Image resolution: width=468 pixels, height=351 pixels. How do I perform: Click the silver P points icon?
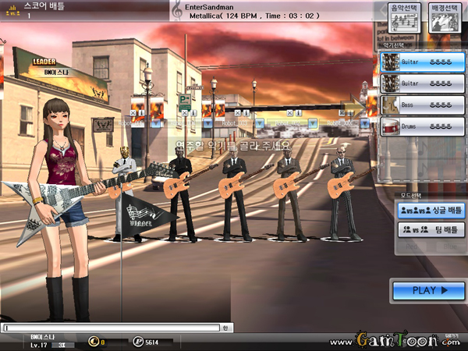click(137, 342)
